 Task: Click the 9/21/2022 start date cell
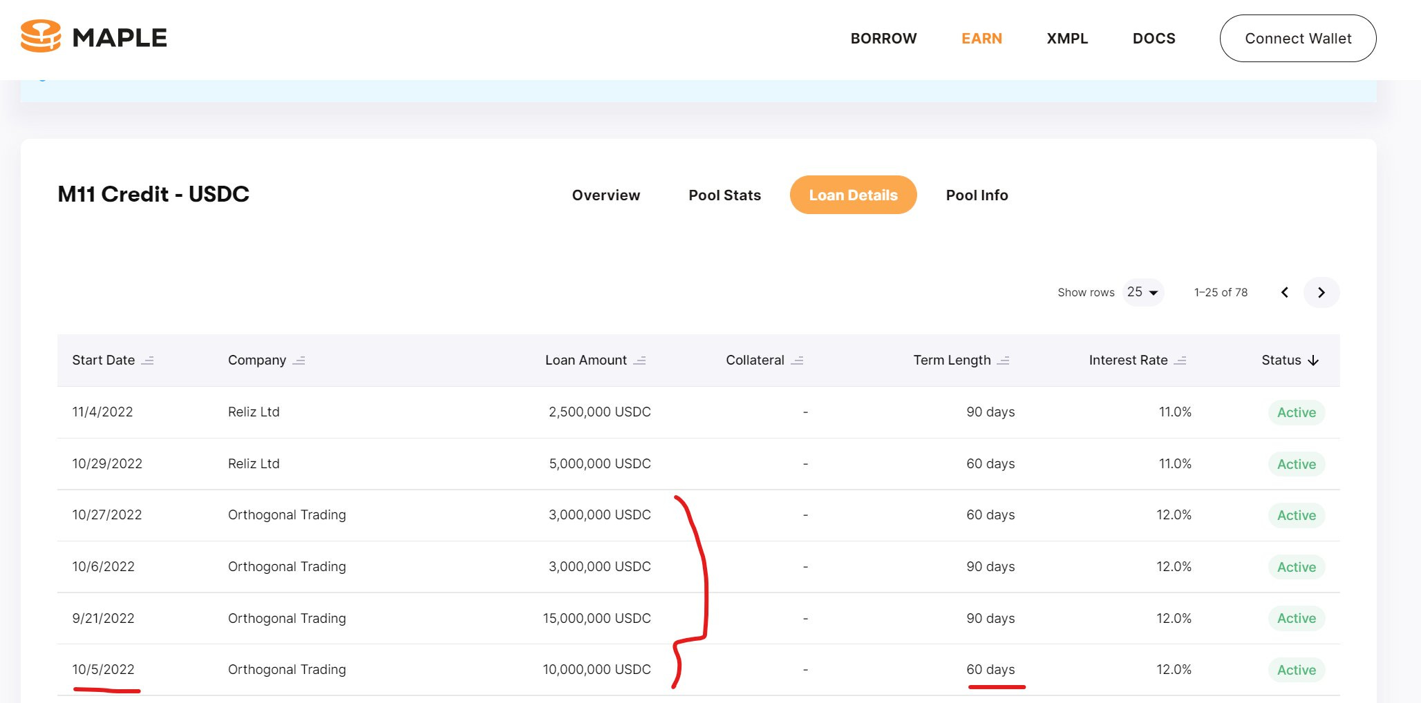tap(103, 618)
